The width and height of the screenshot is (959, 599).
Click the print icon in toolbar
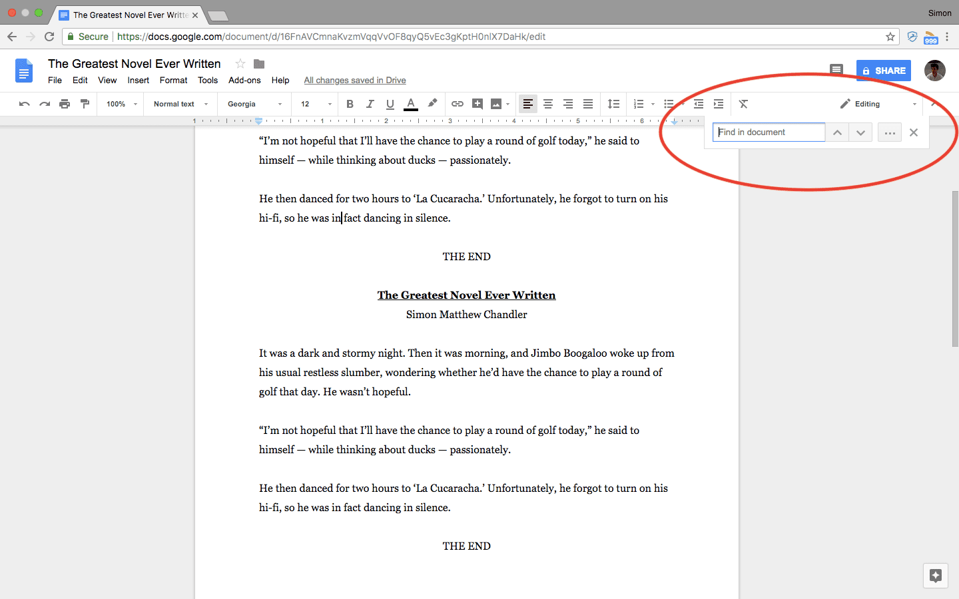[65, 104]
